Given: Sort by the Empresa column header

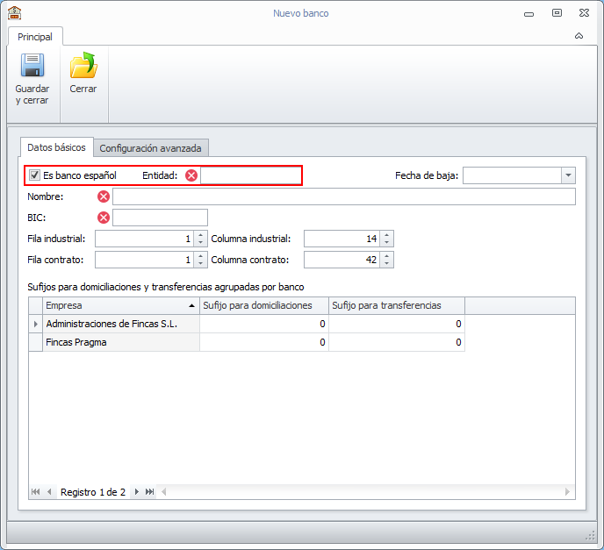Looking at the screenshot, I should [x=121, y=305].
